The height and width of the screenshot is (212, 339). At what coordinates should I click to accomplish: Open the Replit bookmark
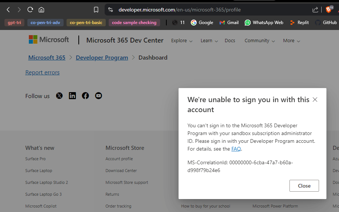tap(299, 23)
